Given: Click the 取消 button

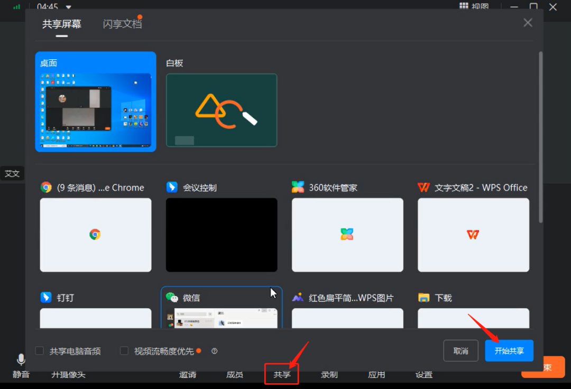Looking at the screenshot, I should click(x=461, y=351).
